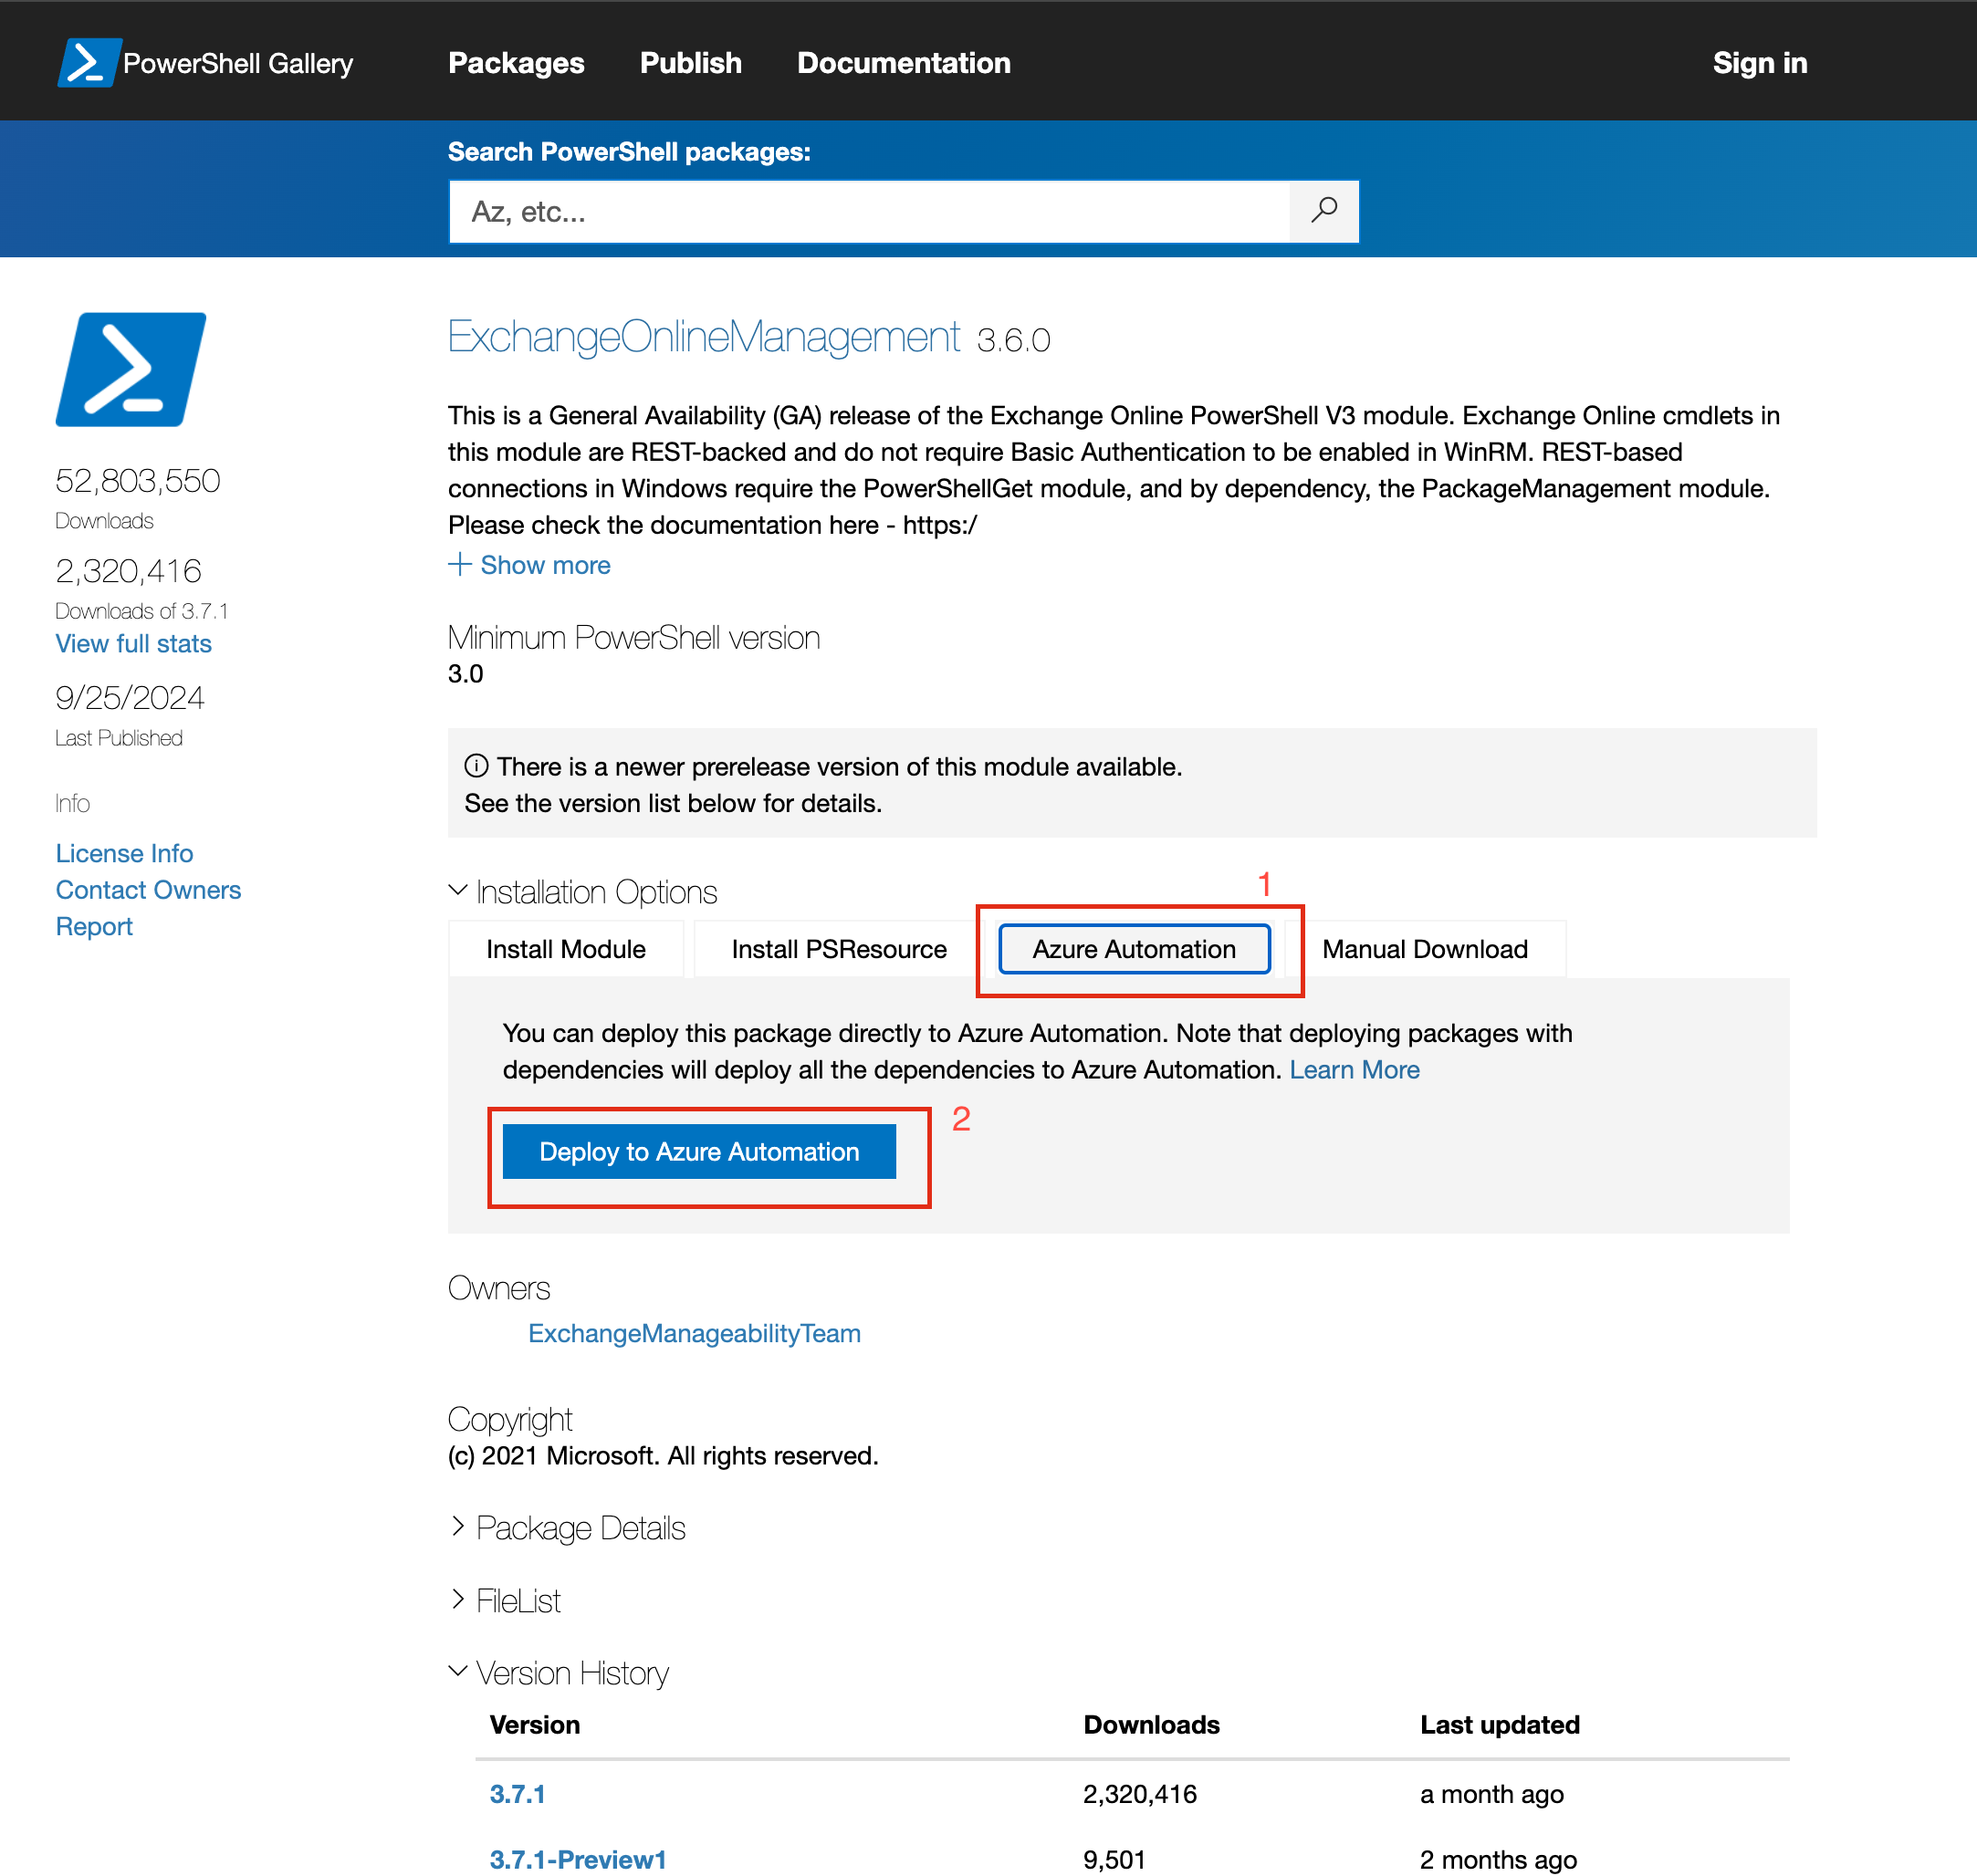Image resolution: width=1977 pixels, height=1876 pixels.
Task: Click the 2,320,416 downloads cell for 3.7.1
Action: 1141,1794
